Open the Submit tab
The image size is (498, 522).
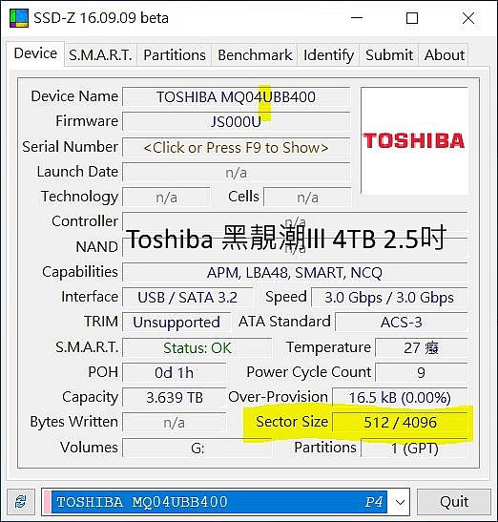[389, 55]
